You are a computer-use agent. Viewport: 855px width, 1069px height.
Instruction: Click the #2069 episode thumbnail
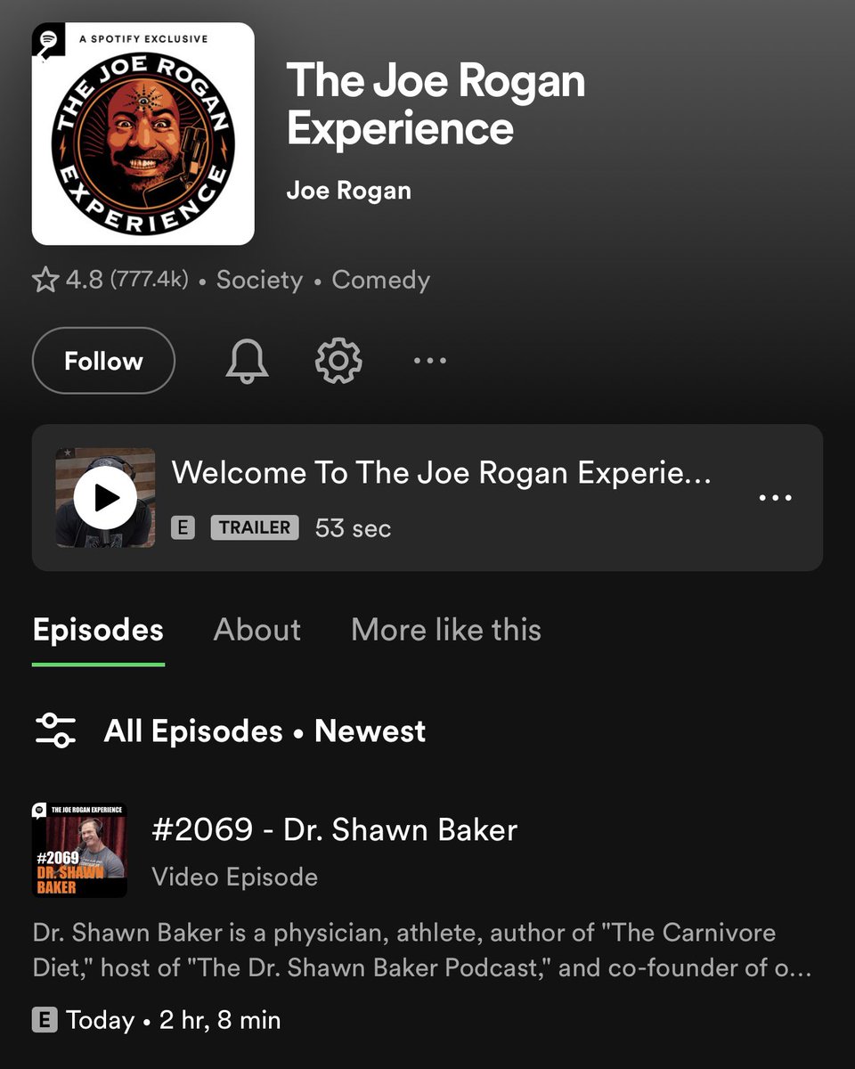(79, 851)
